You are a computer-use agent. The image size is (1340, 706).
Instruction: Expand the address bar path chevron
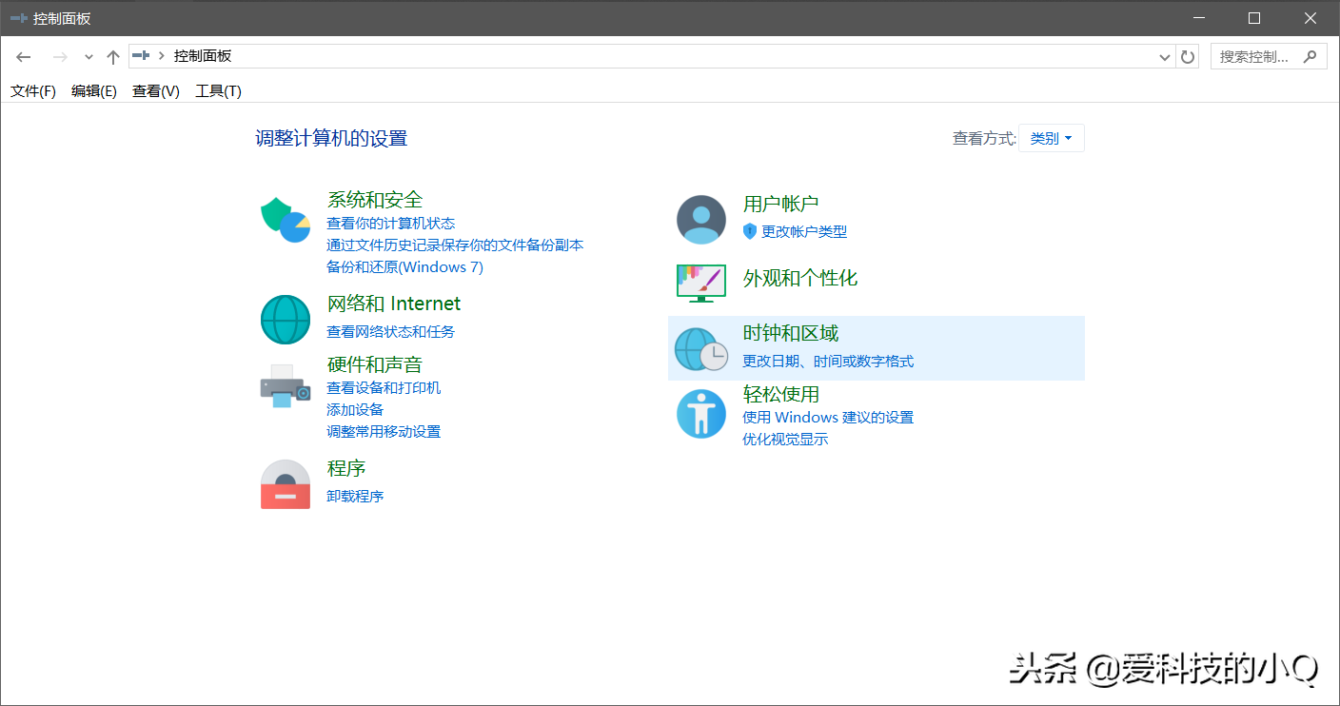point(162,56)
